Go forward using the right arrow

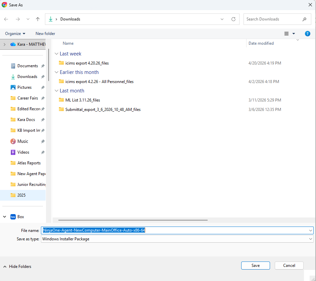[18, 19]
